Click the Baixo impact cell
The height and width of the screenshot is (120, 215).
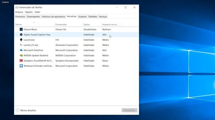click(105, 61)
